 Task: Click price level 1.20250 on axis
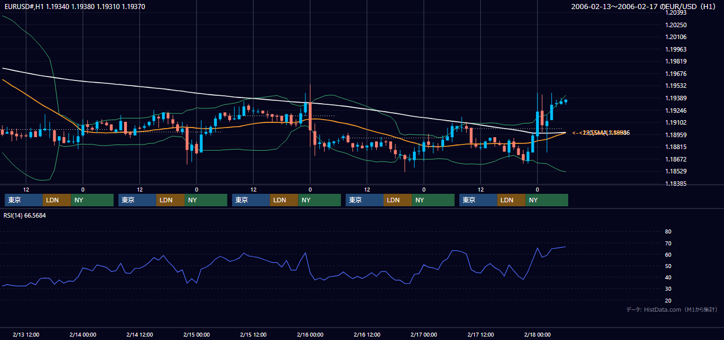point(676,25)
